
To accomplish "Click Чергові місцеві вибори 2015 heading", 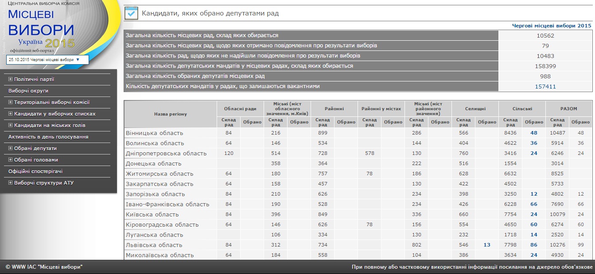I will pos(551,26).
